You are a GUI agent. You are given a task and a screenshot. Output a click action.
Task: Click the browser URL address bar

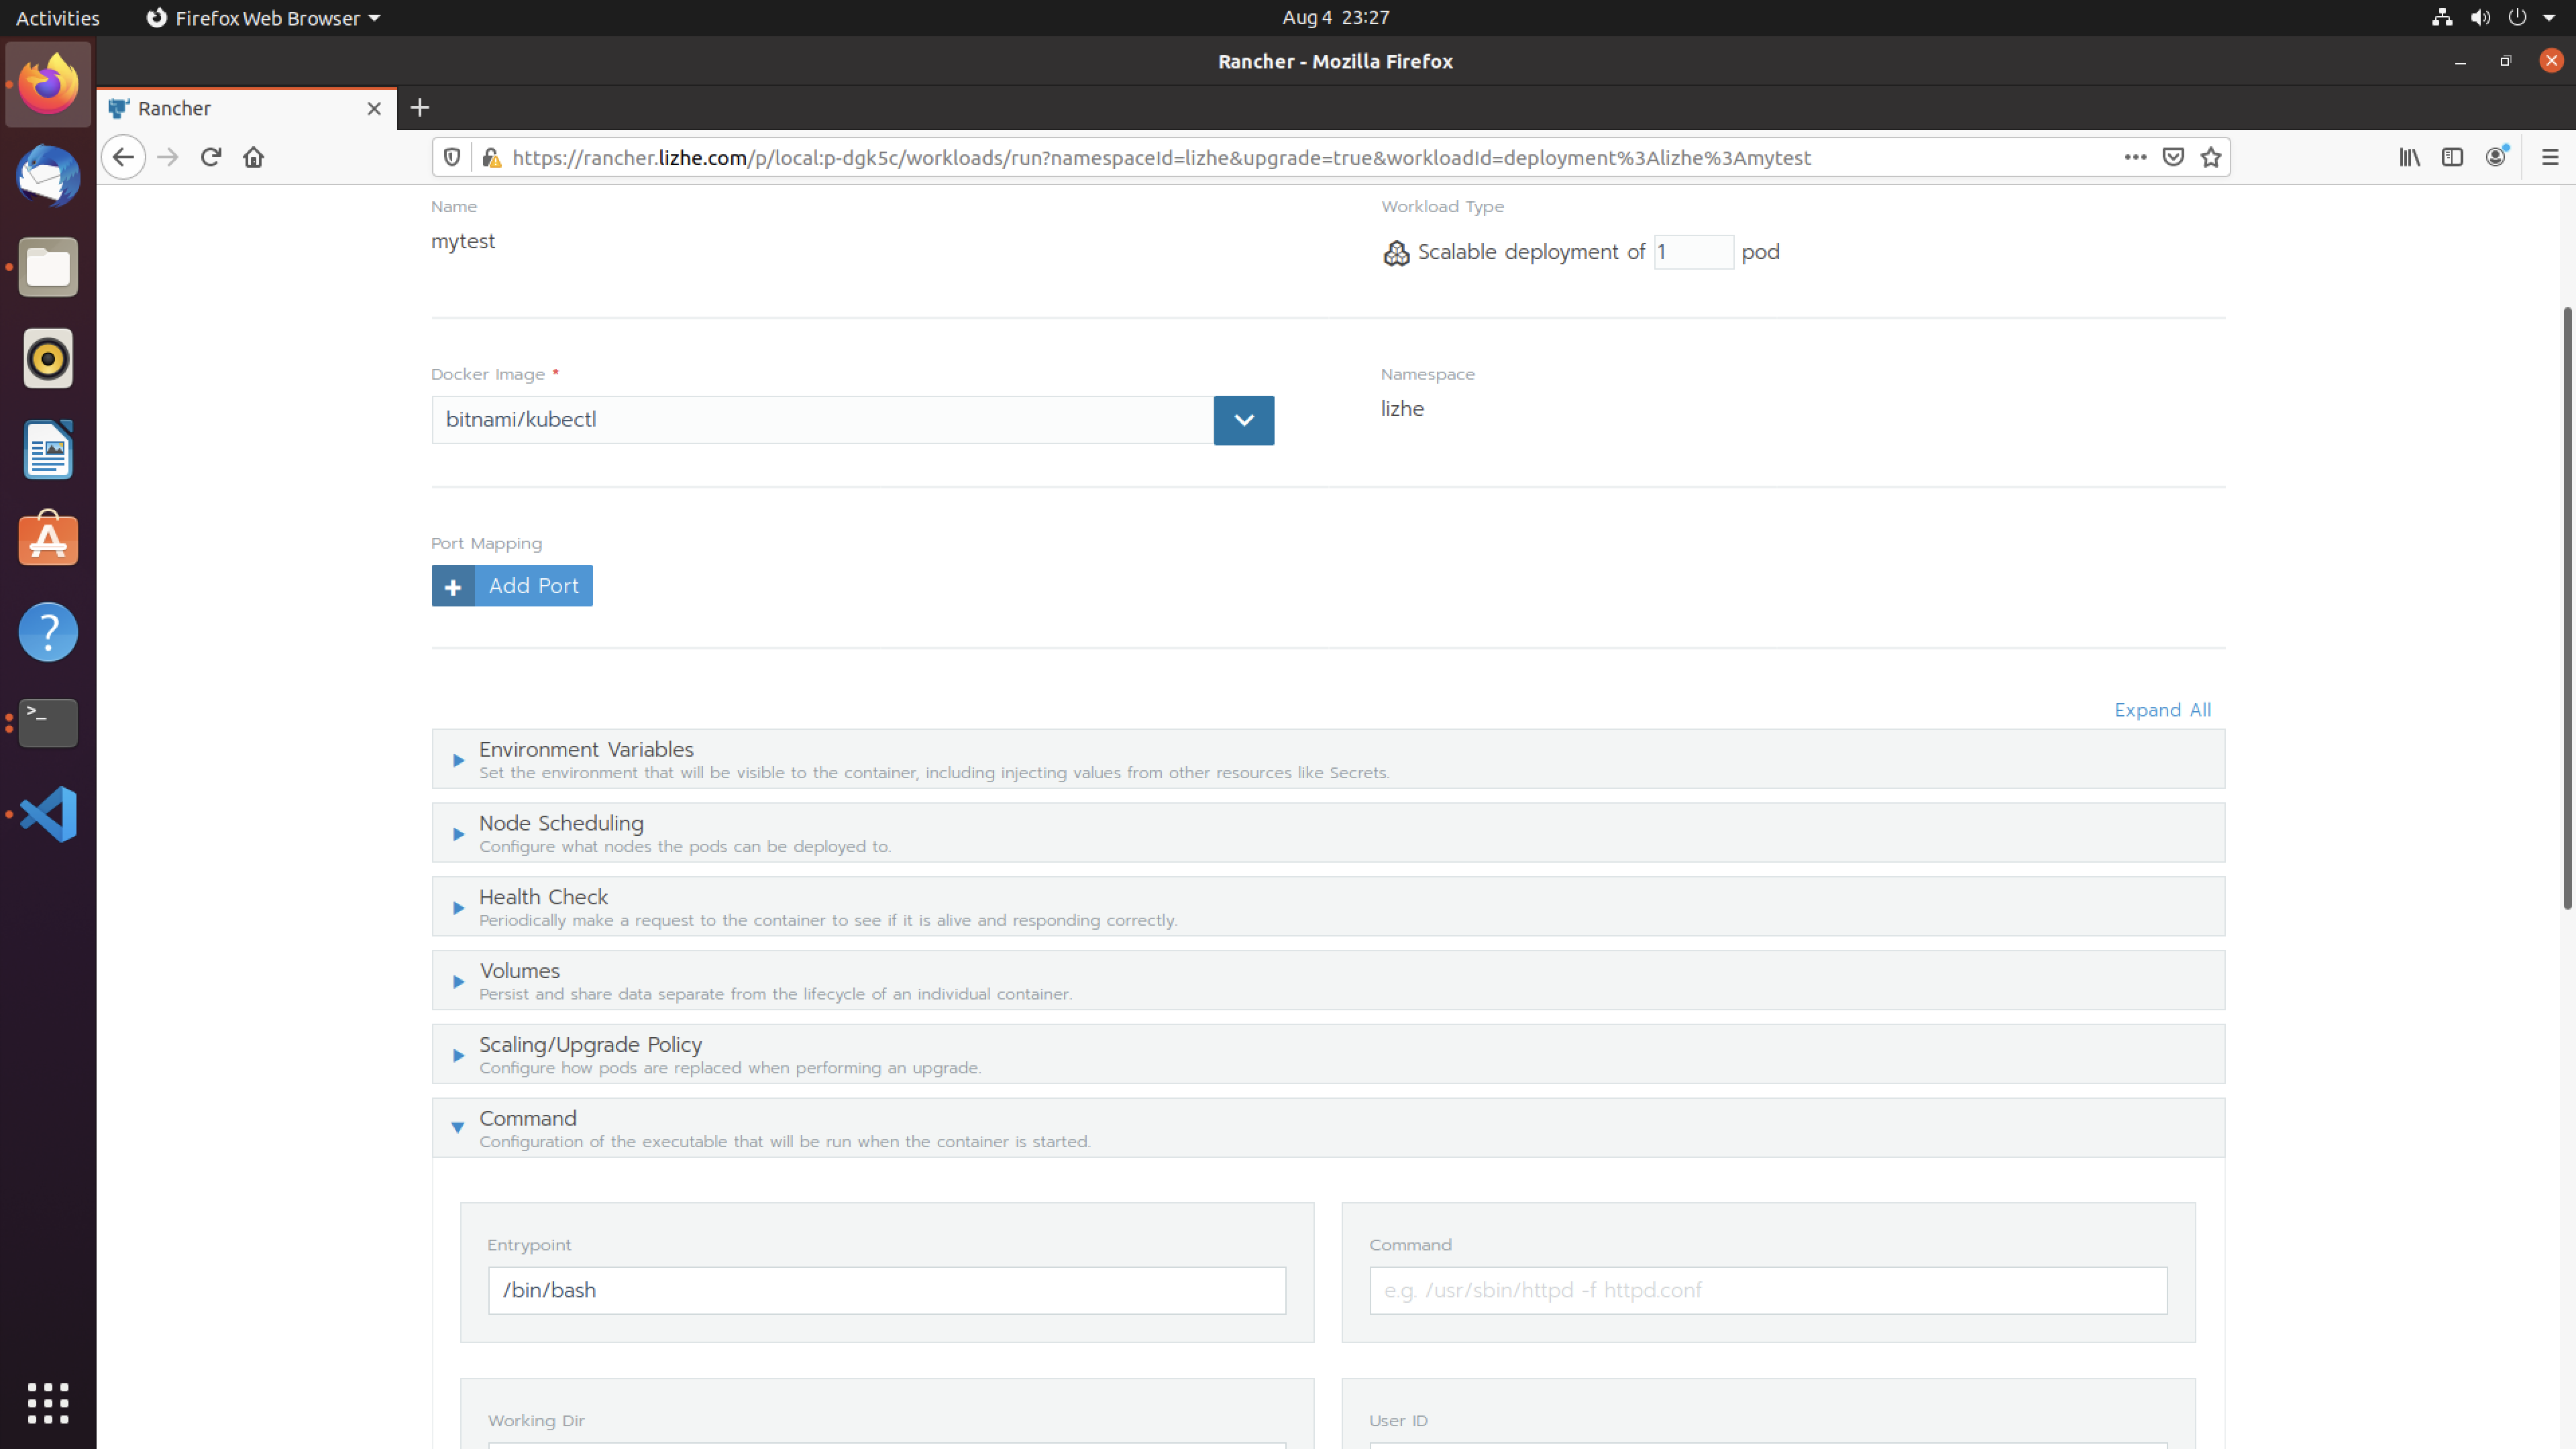pos(1310,158)
